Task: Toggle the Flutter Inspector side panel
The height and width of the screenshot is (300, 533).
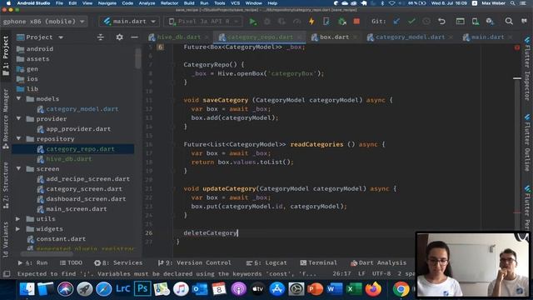Action: tap(527, 69)
